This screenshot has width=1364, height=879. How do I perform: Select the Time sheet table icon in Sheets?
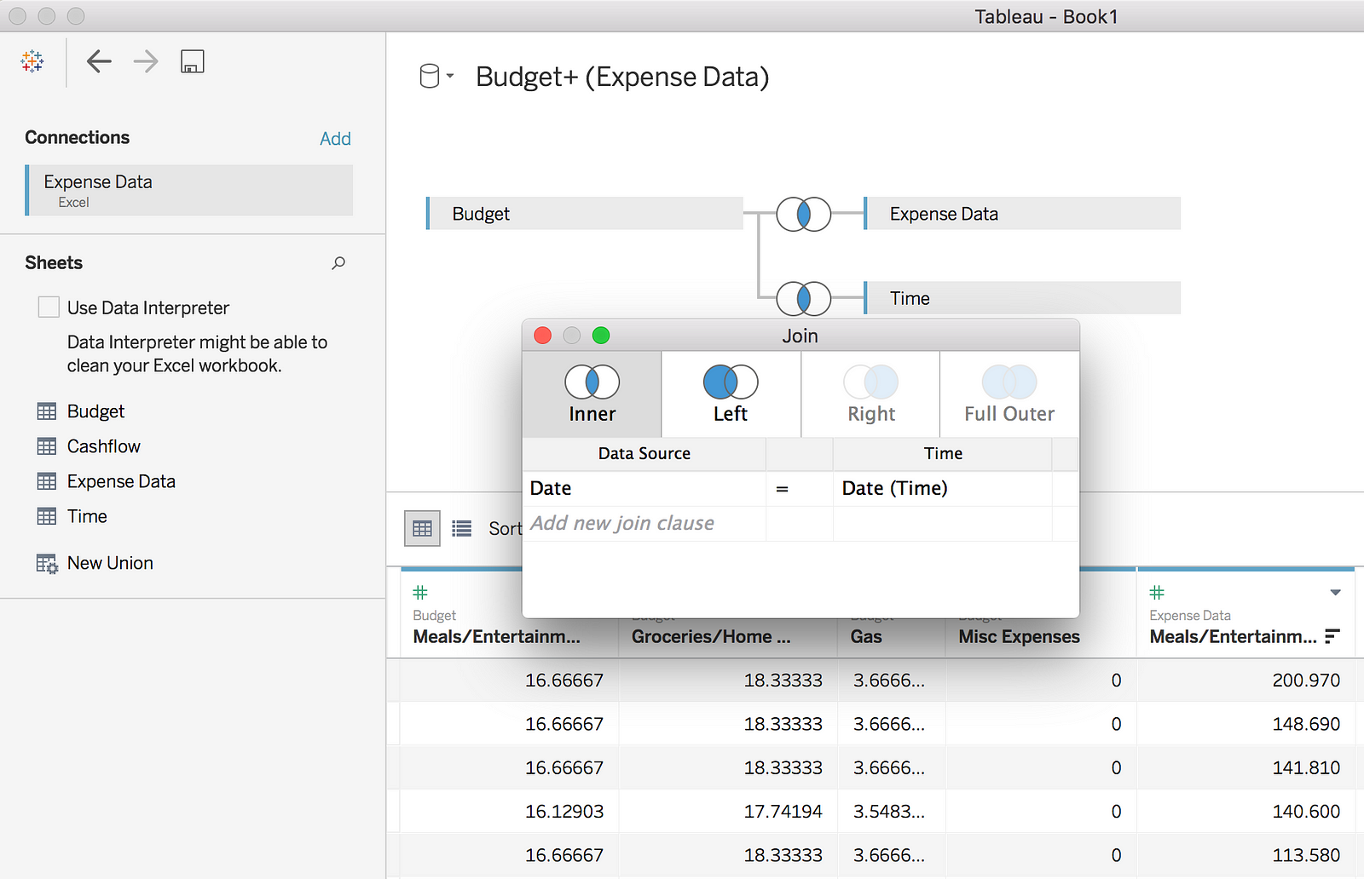pos(47,516)
